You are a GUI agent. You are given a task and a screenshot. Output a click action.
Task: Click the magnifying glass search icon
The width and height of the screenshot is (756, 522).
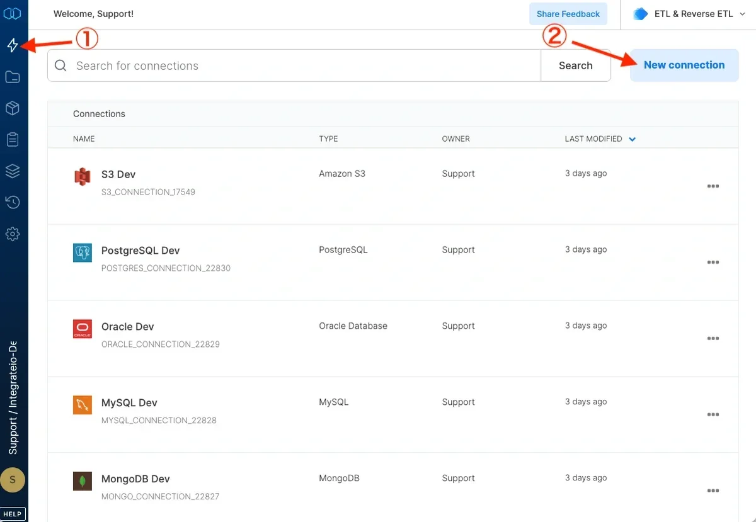61,65
